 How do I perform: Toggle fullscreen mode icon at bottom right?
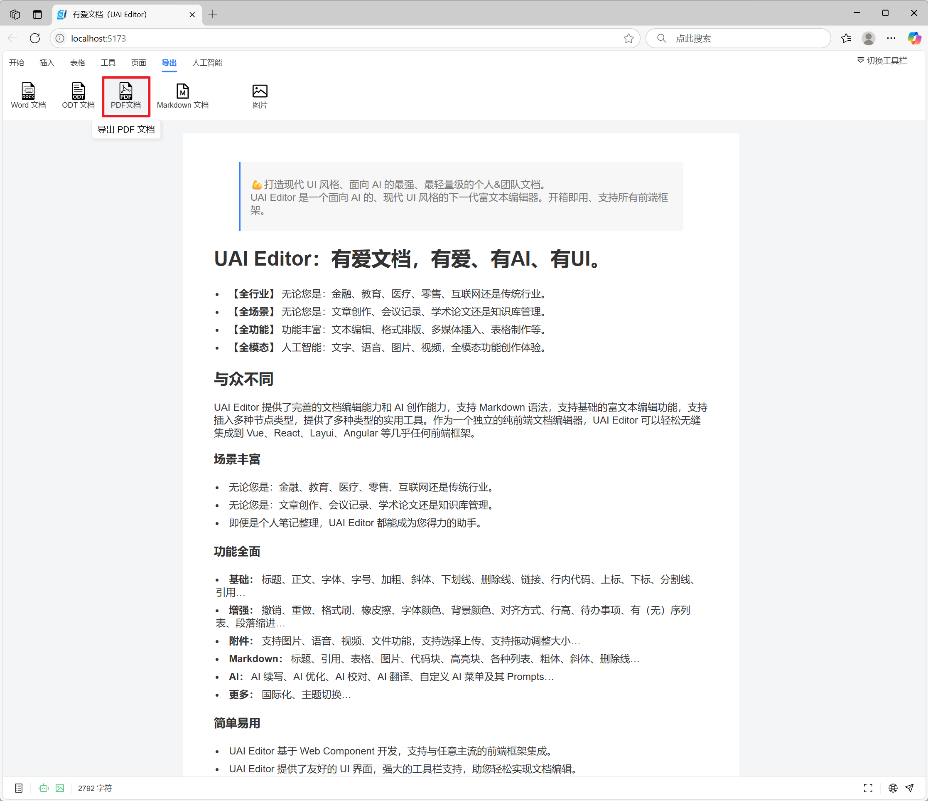(x=868, y=788)
